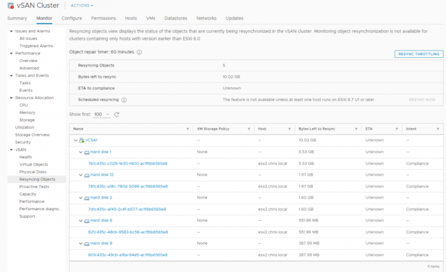Collapse the Resource Allocation section
The image size is (446, 272).
(x=11, y=98)
